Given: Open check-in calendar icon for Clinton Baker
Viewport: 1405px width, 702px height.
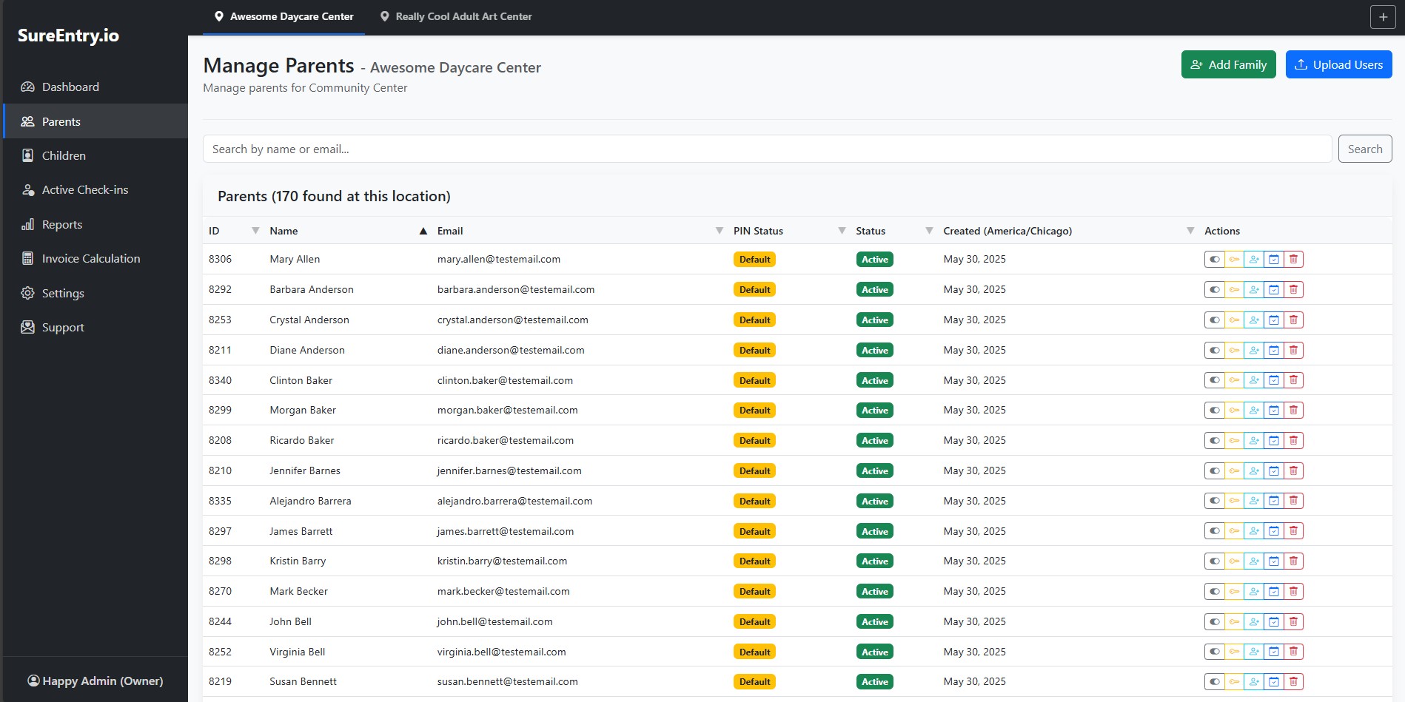Looking at the screenshot, I should click(x=1274, y=380).
